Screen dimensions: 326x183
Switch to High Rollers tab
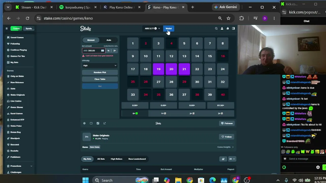coord(116,159)
